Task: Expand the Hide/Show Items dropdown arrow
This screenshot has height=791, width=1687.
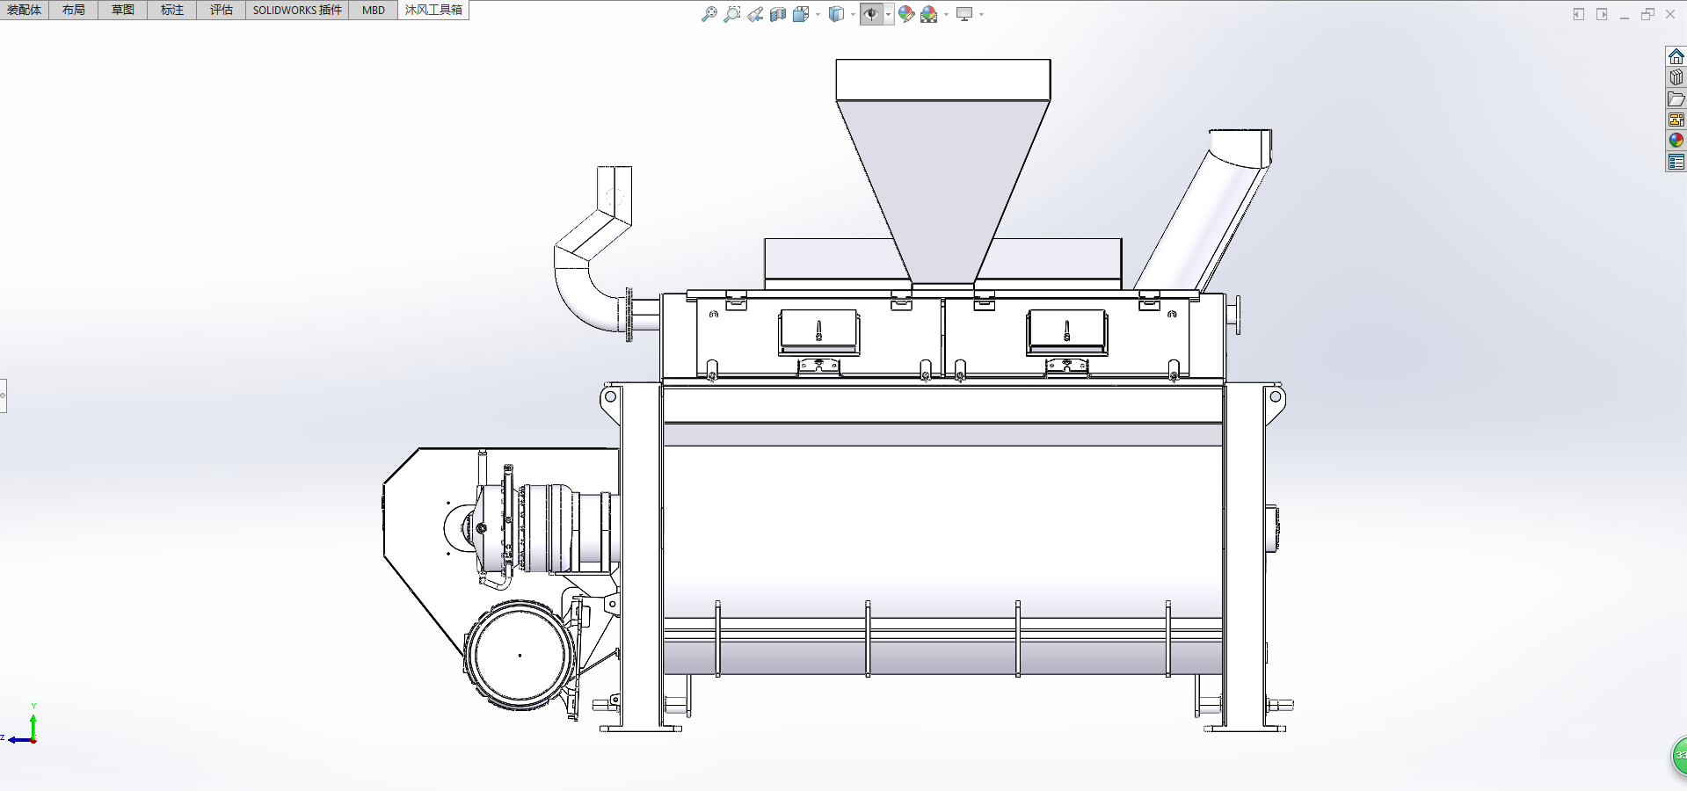Action: click(889, 14)
